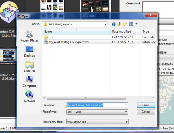Select right thumbnail grid in background
174x133 pixels.
pyautogui.click(x=95, y=6)
